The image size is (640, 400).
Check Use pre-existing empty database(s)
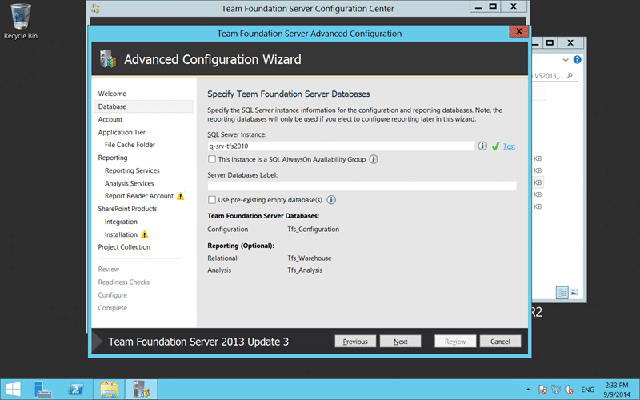pos(212,199)
